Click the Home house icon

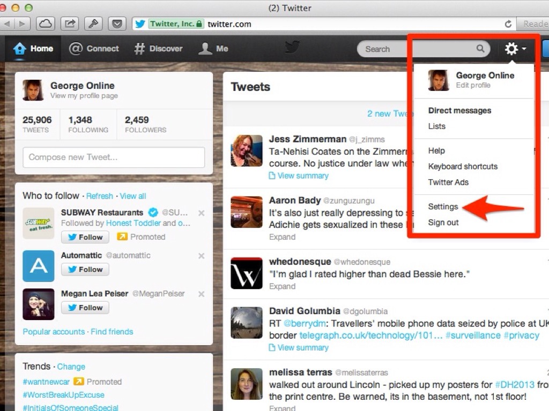tap(20, 49)
